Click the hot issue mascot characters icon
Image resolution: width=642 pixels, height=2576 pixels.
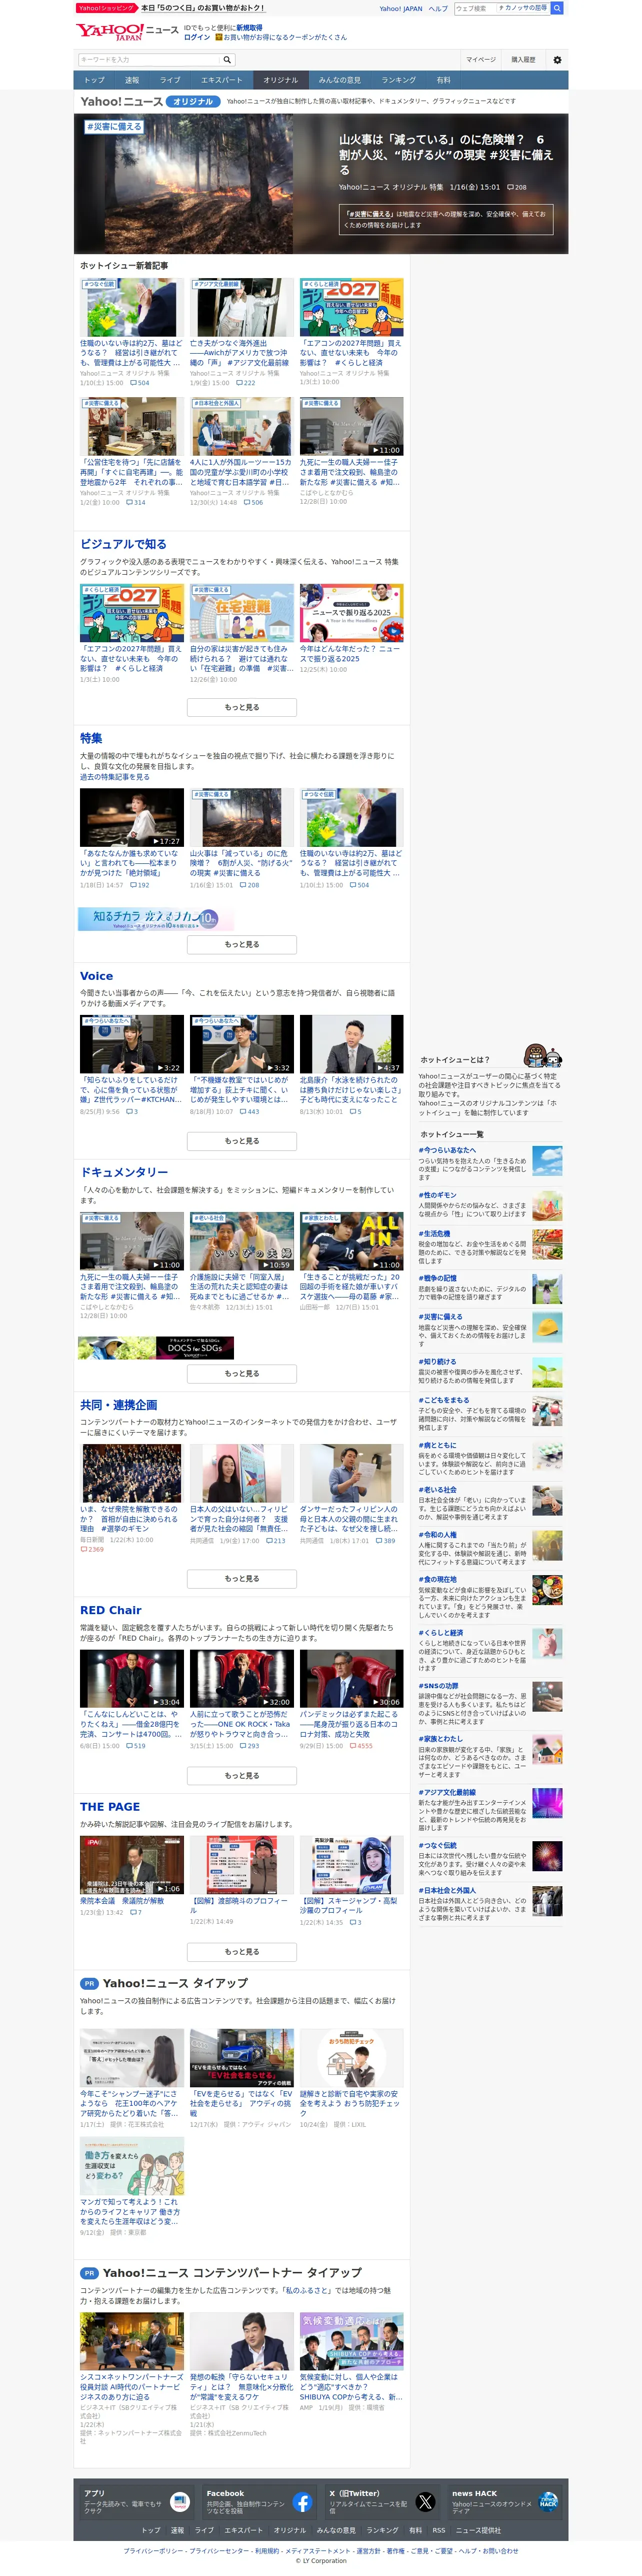coord(543,1057)
